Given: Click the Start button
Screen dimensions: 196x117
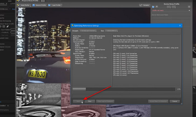Looking at the screenshot, I should coord(78,101).
